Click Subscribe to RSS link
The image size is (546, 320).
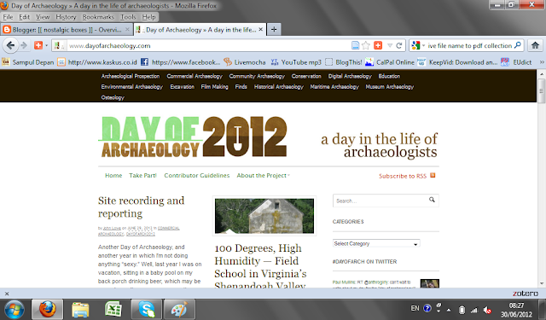[403, 176]
